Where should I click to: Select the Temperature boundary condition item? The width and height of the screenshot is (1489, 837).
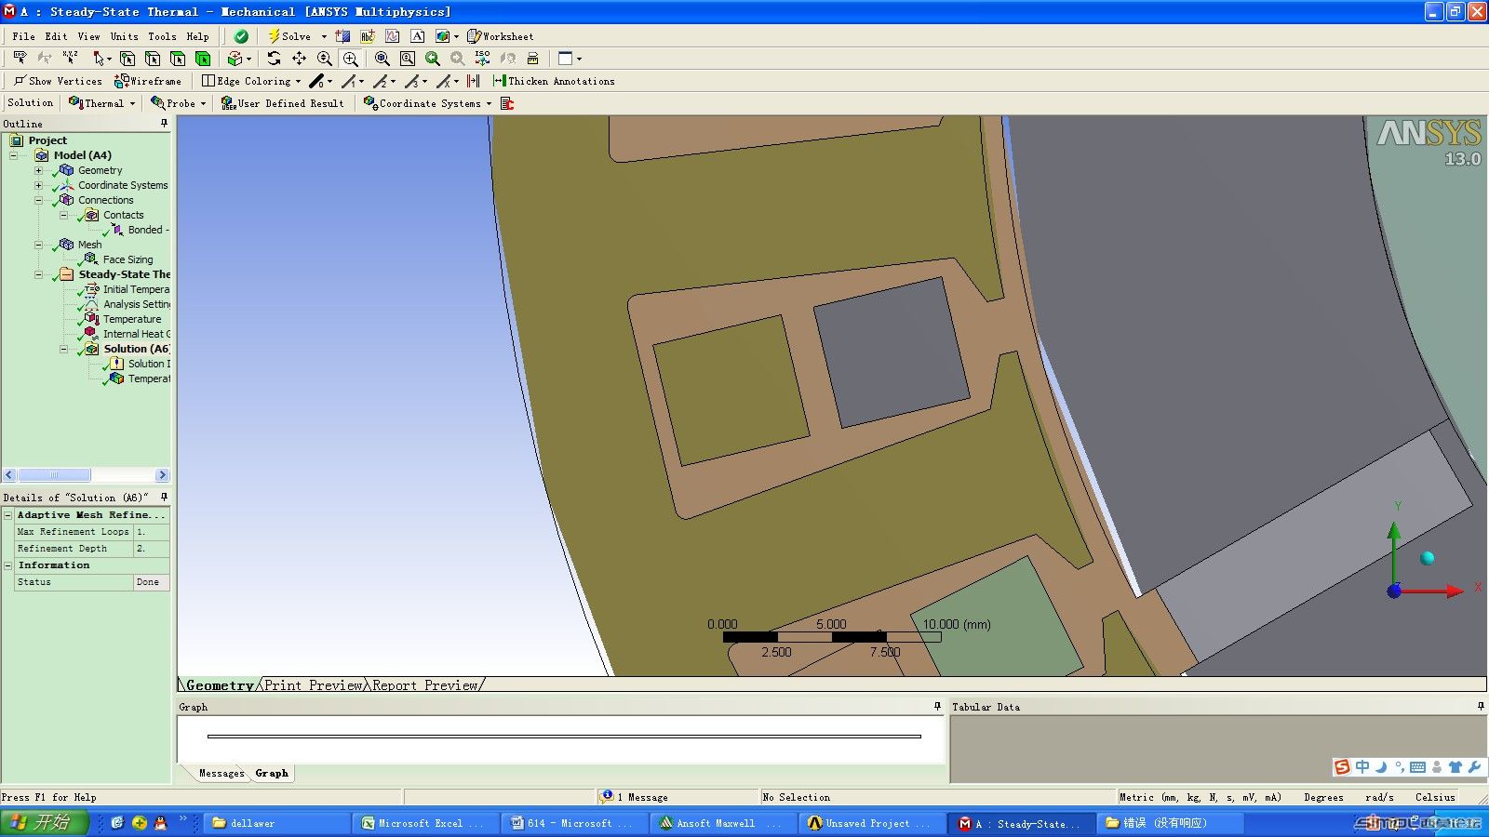pyautogui.click(x=131, y=319)
